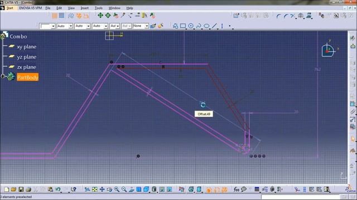Click the pin-shaped icon in top toolbar
This screenshot has width=357, height=200.
coord(123,16)
